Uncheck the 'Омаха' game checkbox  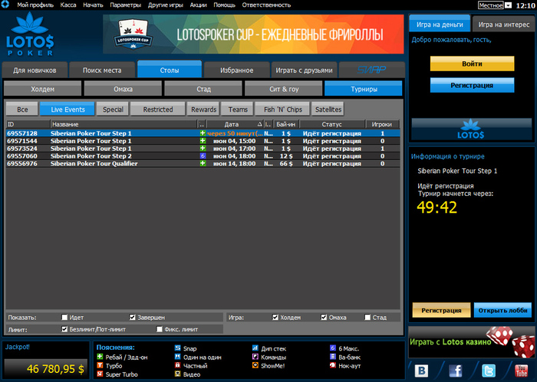(324, 317)
